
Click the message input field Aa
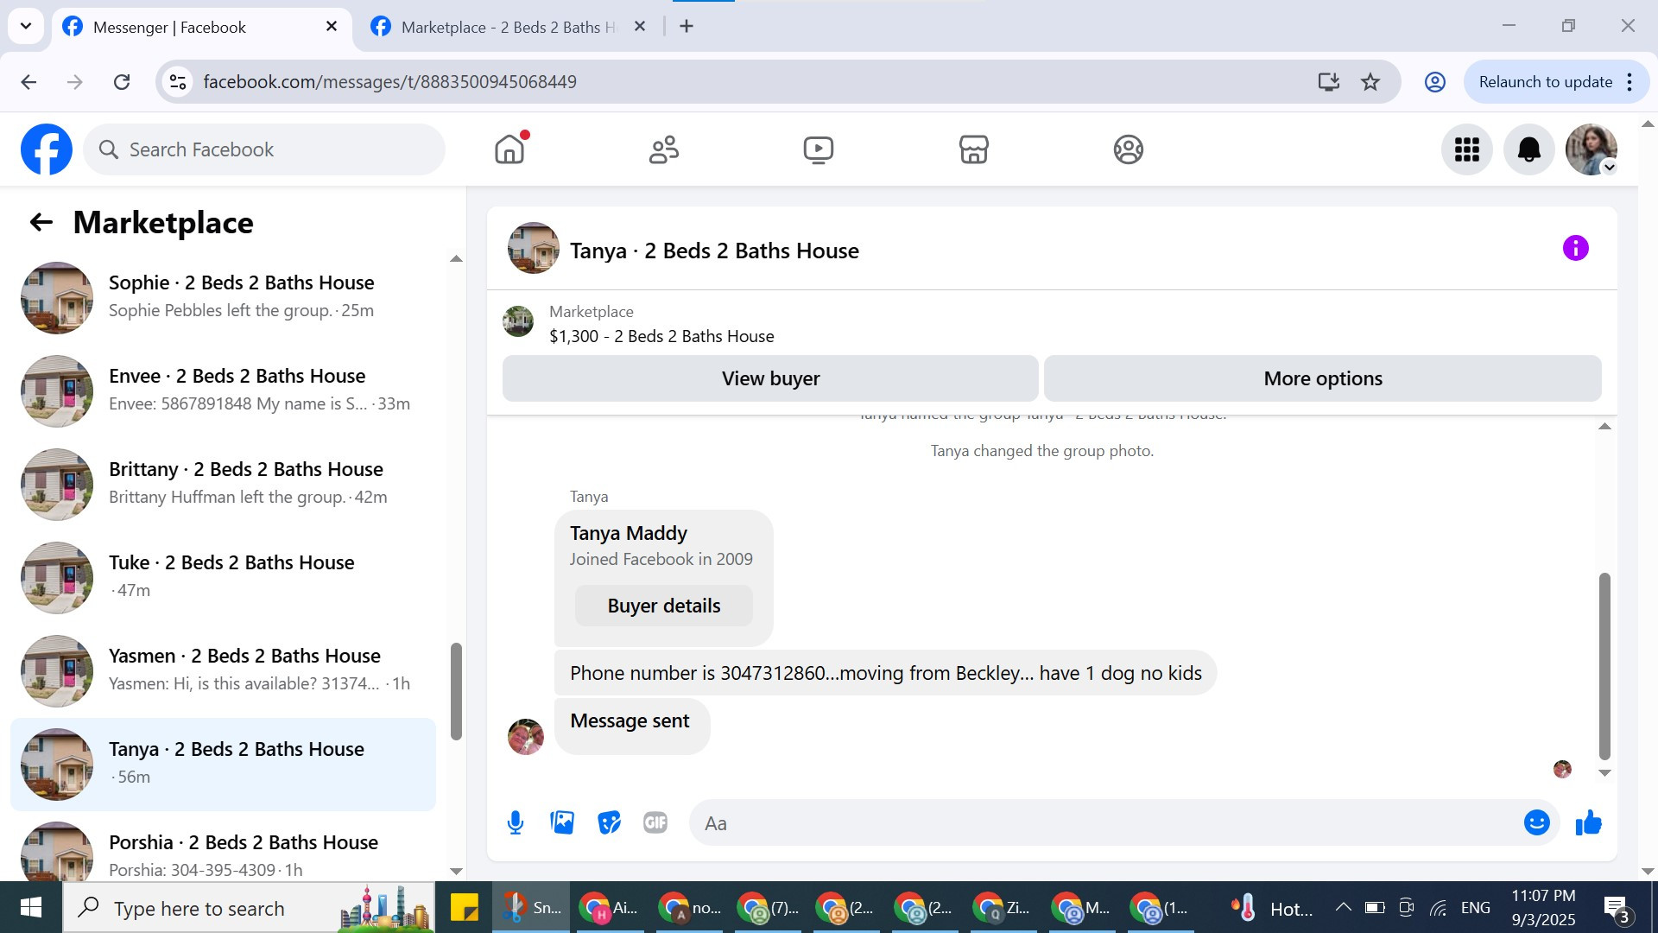tap(1105, 823)
